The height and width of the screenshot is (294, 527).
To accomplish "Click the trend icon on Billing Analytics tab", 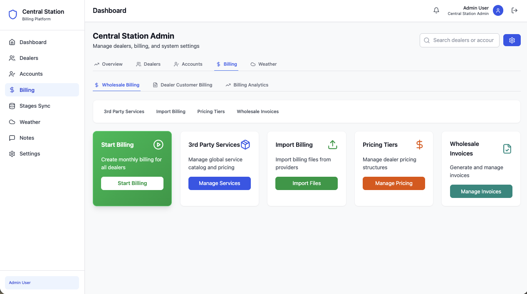I will [x=228, y=85].
